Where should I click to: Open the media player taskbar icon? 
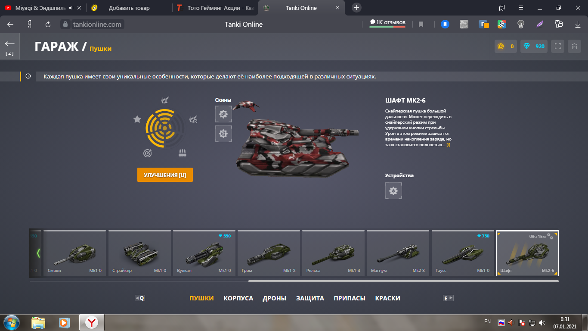pyautogui.click(x=64, y=322)
